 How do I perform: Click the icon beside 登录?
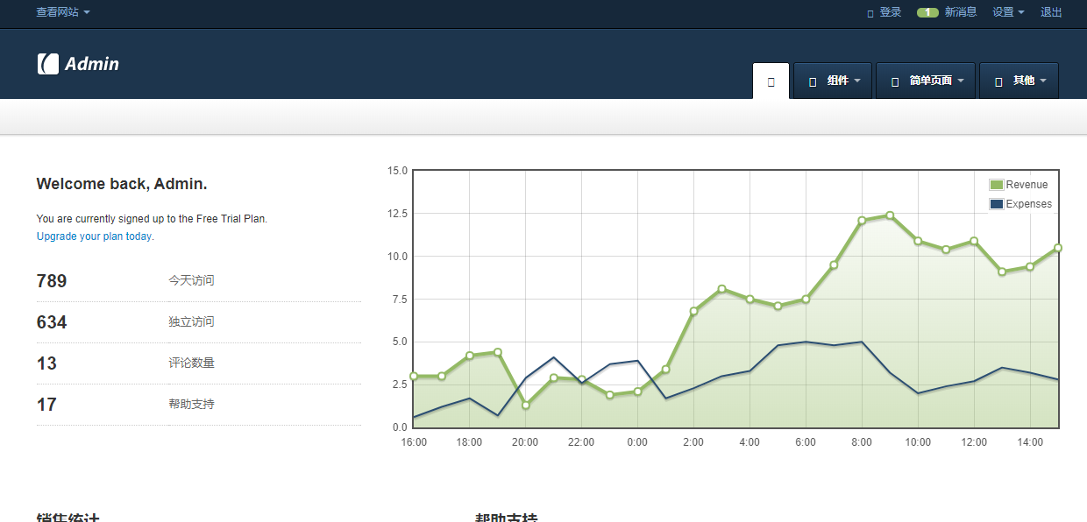point(870,13)
